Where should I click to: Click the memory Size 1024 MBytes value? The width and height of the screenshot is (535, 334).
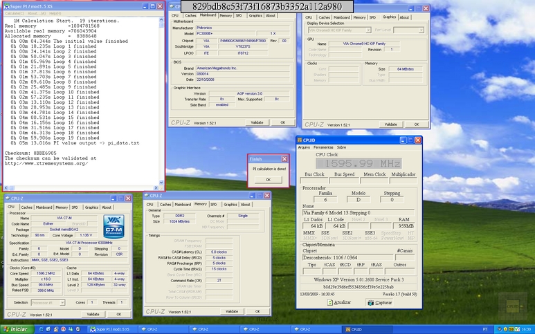pyautogui.click(x=180, y=221)
